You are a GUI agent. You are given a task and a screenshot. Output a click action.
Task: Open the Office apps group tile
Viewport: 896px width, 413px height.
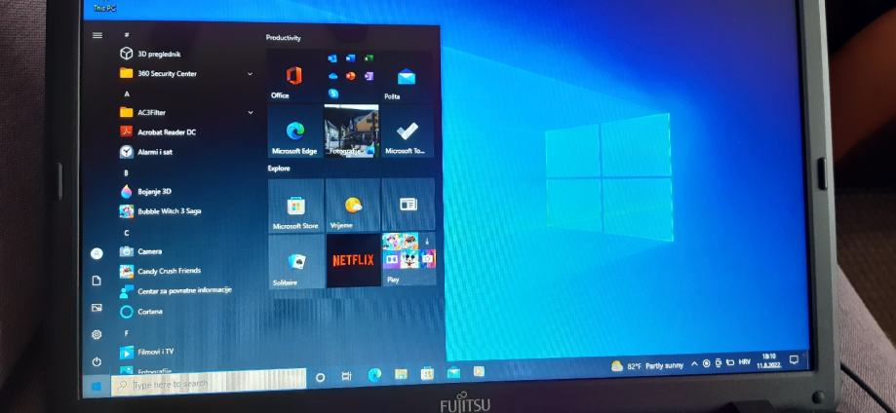[x=351, y=77]
